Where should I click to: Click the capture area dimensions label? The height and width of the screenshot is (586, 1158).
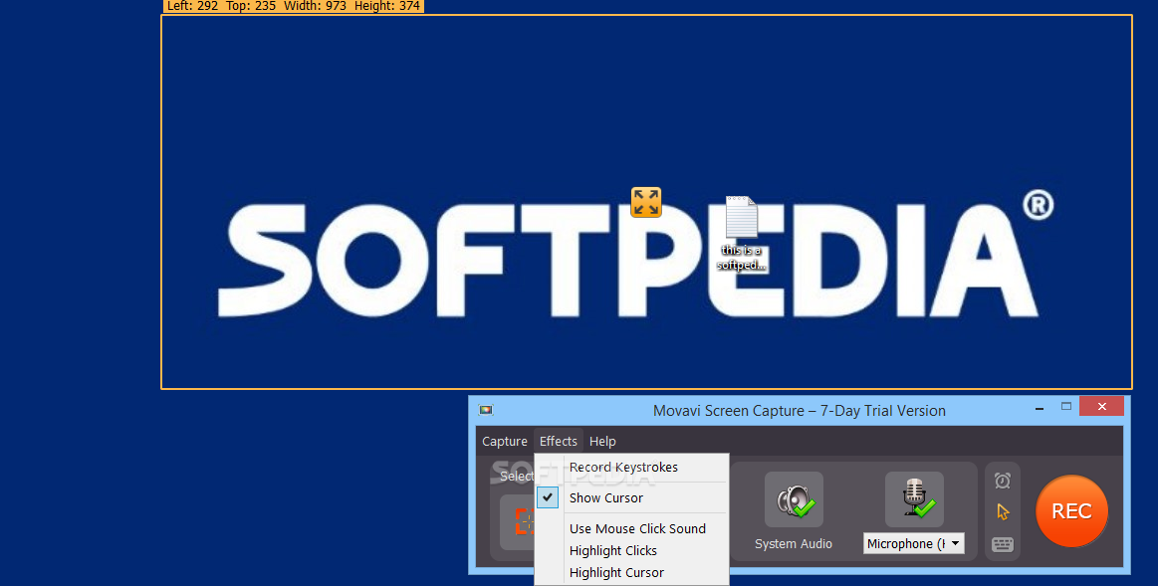tap(293, 6)
